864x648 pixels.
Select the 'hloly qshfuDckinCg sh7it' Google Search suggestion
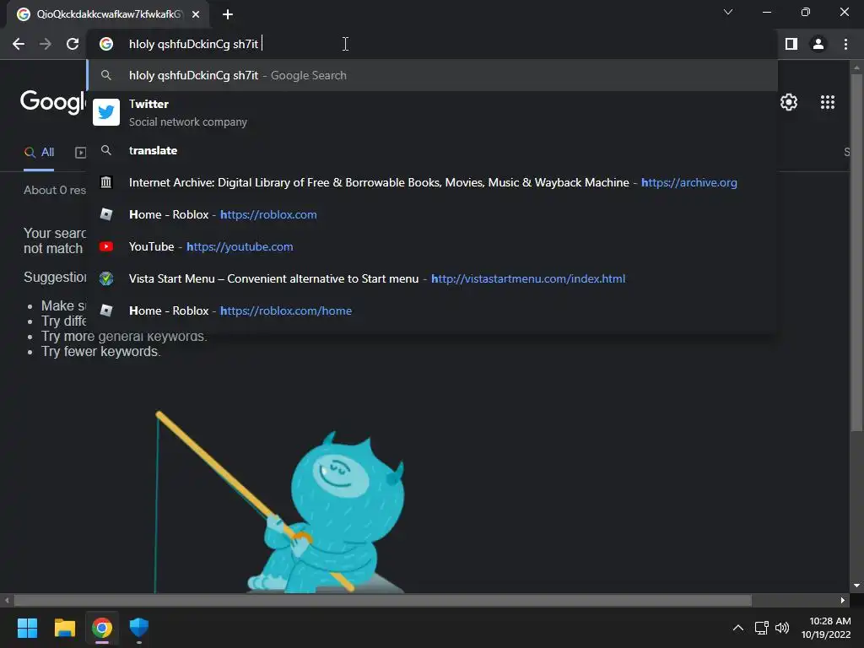[433, 75]
